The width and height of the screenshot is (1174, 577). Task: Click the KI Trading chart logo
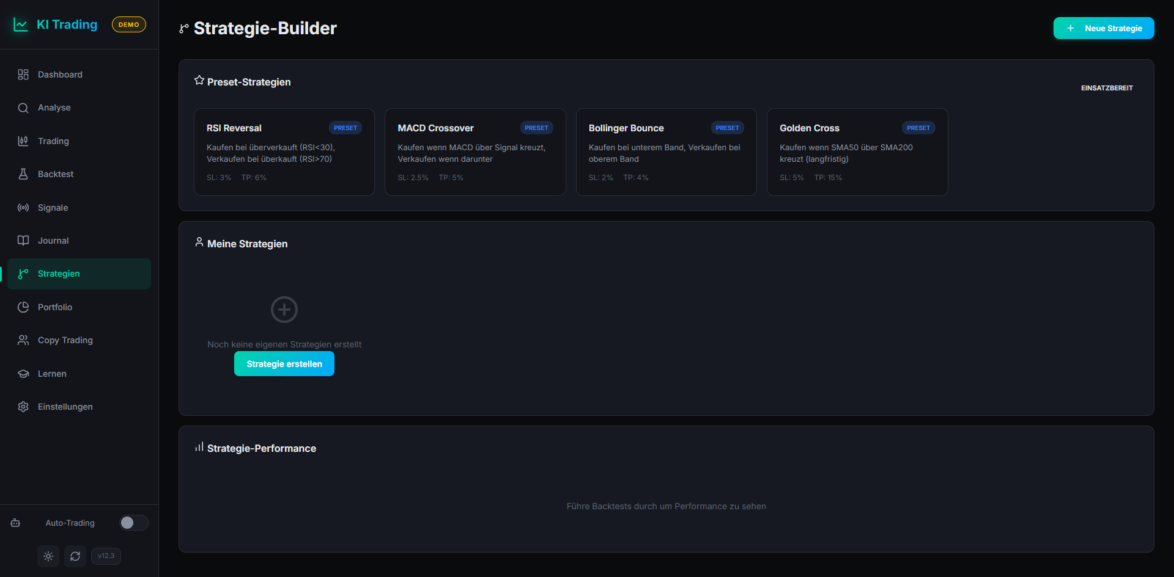coord(21,24)
